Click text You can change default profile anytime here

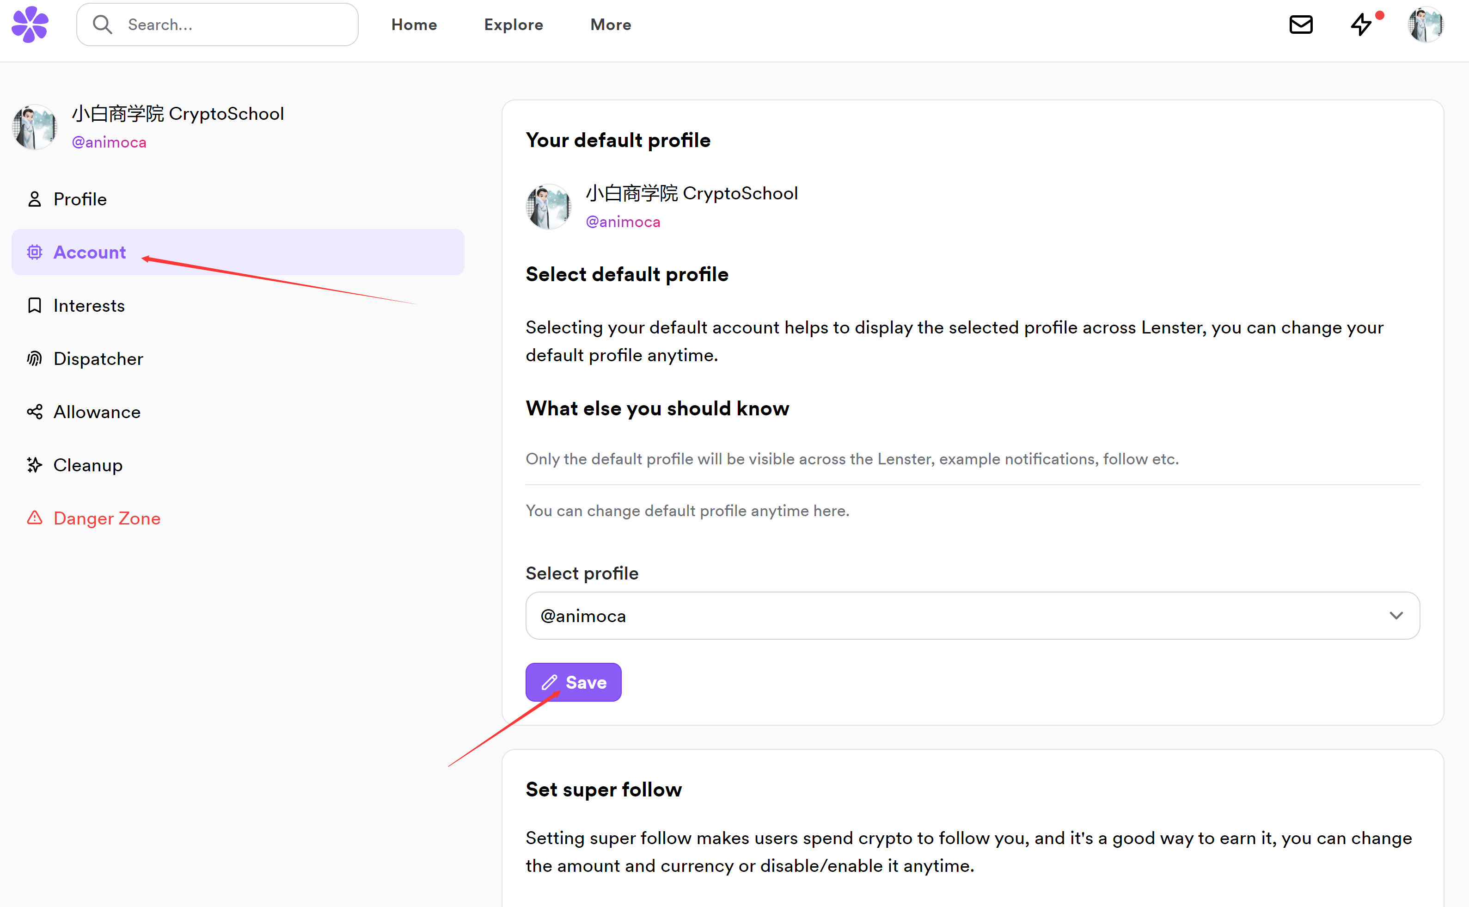tap(687, 511)
